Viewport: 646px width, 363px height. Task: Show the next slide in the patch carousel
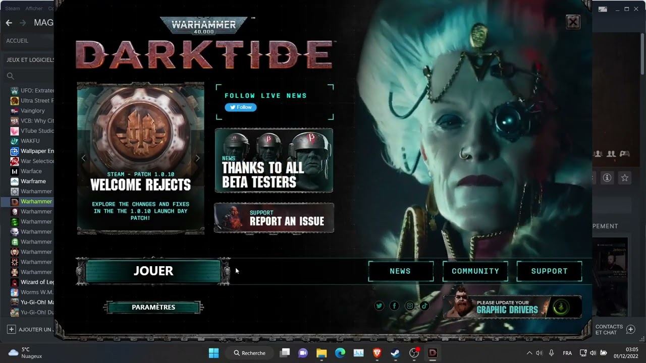[x=197, y=158]
